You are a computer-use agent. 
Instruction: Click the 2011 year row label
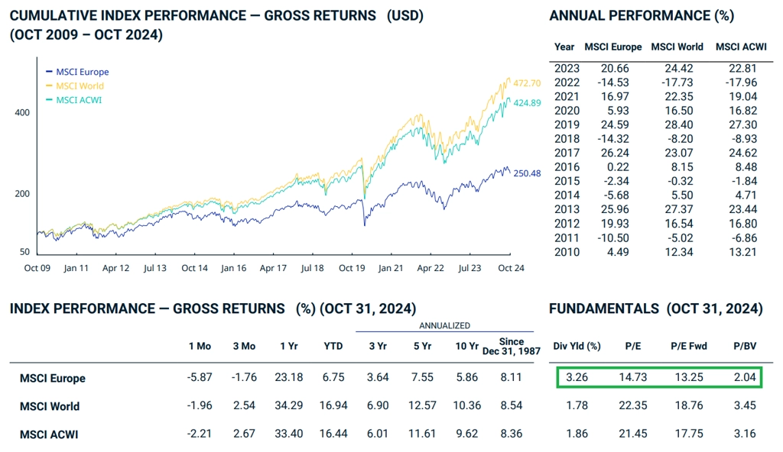click(567, 238)
